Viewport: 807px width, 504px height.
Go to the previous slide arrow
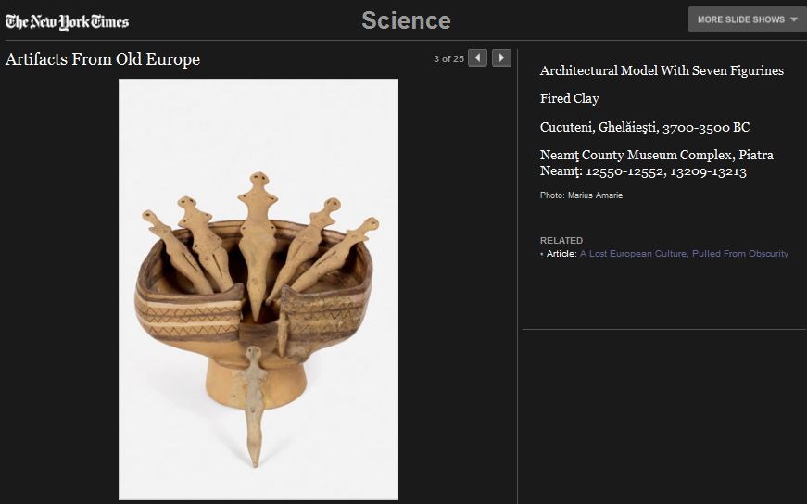477,58
